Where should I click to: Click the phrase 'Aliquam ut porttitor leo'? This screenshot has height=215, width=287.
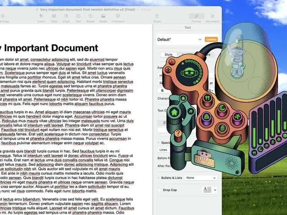click(x=55, y=187)
